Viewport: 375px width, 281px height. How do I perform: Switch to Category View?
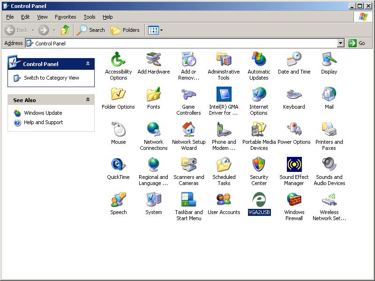pos(52,78)
